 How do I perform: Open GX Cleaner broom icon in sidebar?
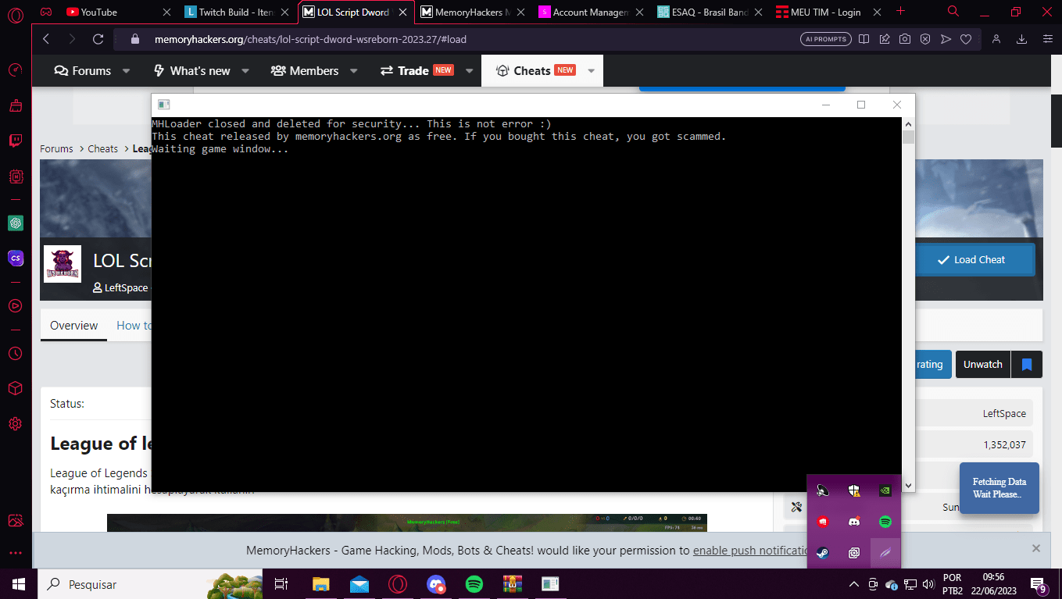pyautogui.click(x=15, y=105)
